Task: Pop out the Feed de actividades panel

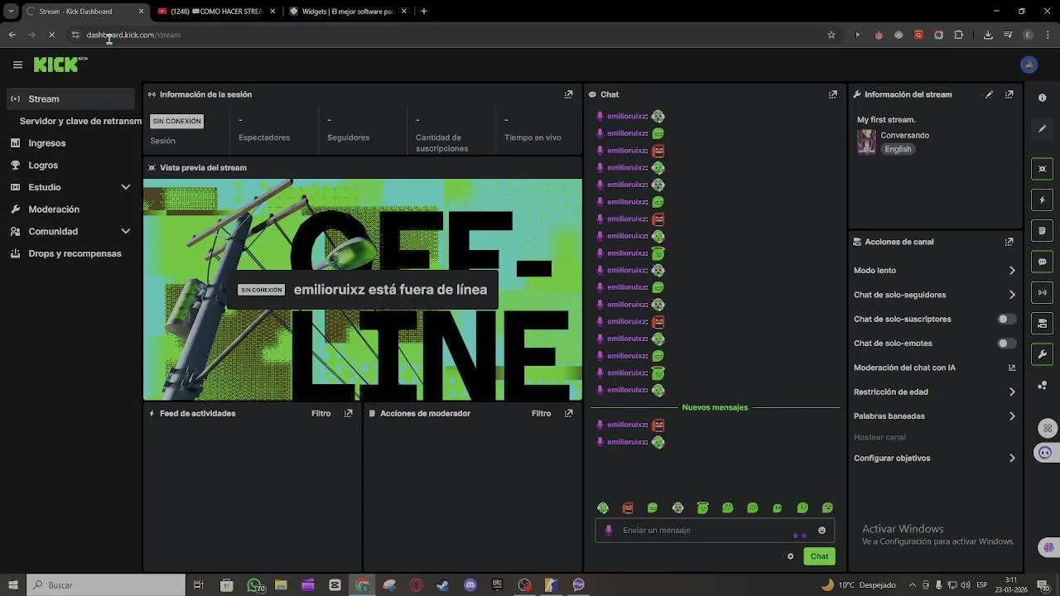Action: (348, 413)
